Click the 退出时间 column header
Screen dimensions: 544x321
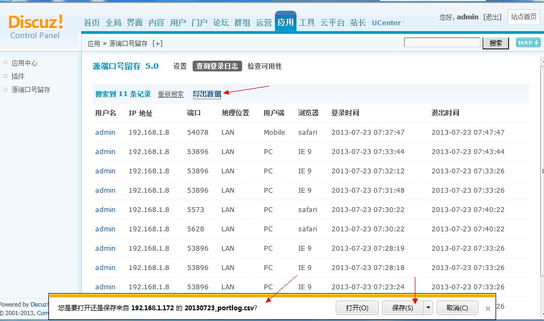coord(445,113)
